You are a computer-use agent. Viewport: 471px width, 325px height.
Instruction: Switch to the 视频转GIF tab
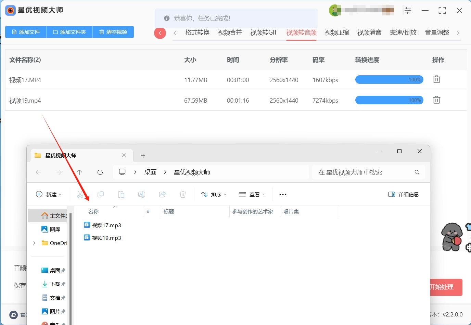pos(264,32)
